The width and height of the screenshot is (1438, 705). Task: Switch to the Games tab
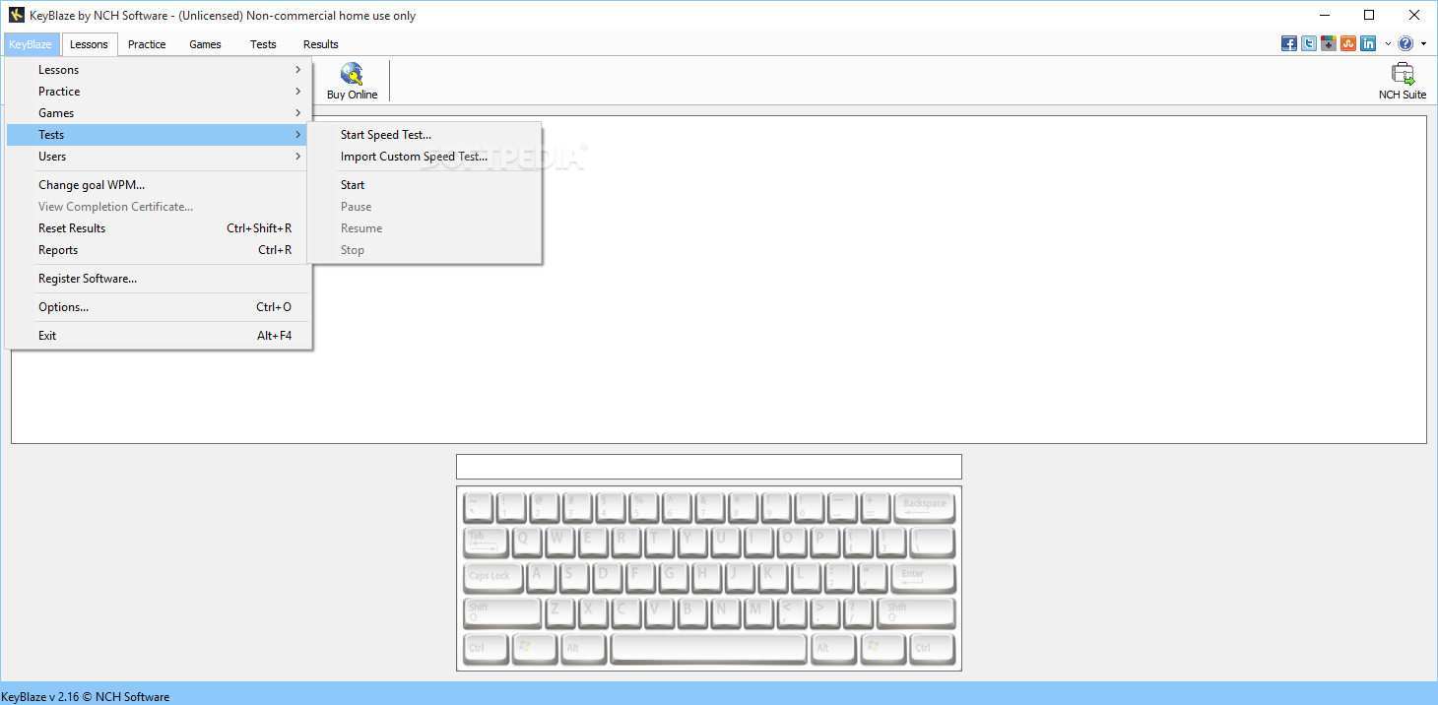click(x=205, y=44)
